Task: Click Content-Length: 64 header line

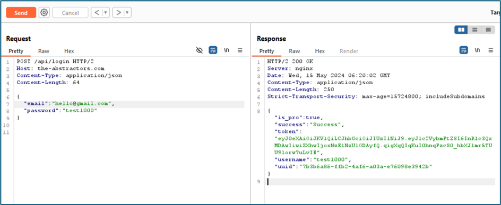Action: (48, 83)
